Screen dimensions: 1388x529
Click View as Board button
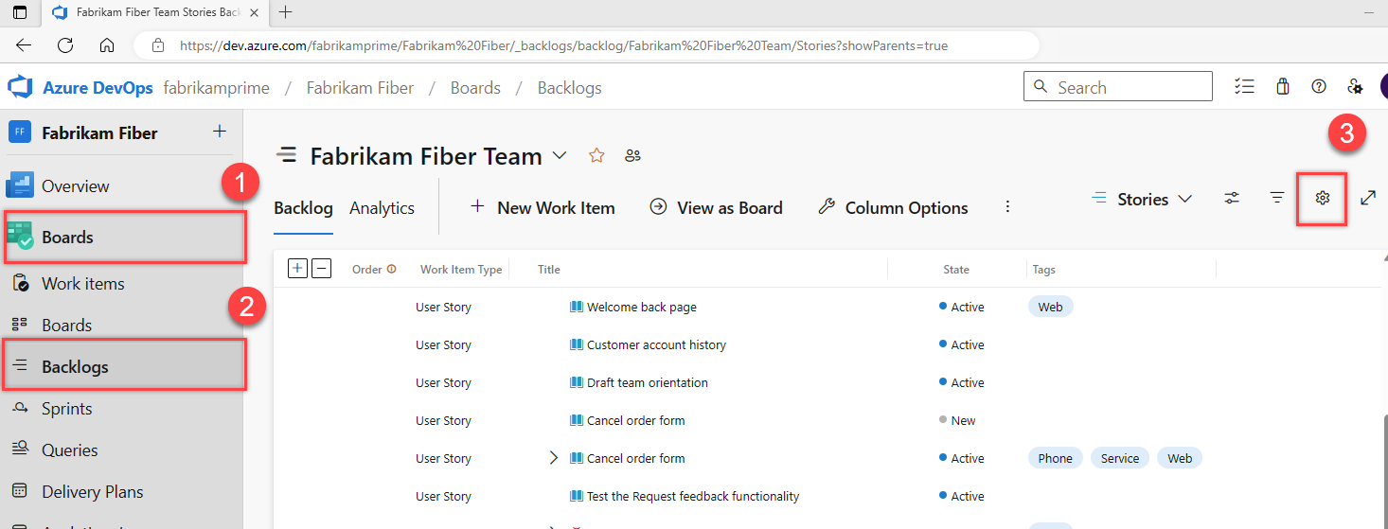716,208
